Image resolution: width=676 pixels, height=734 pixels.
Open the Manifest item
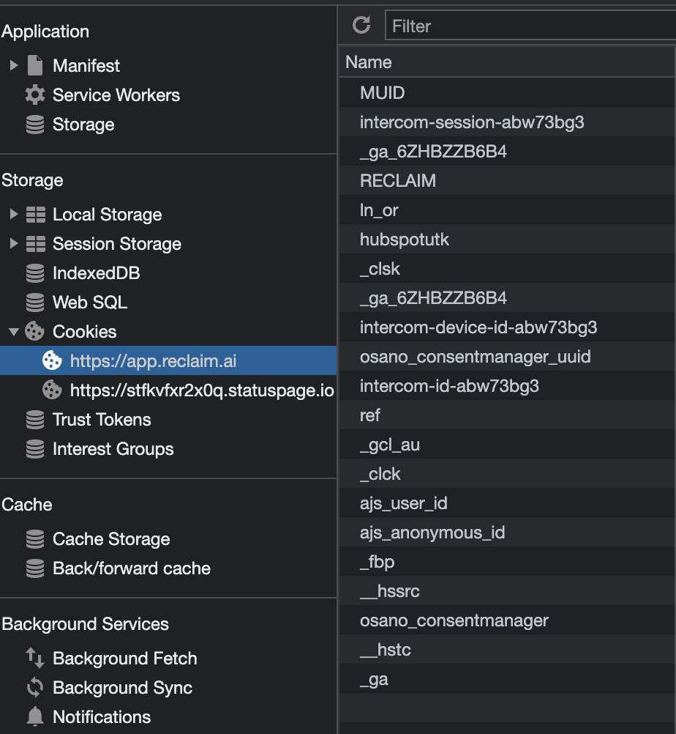coord(86,65)
